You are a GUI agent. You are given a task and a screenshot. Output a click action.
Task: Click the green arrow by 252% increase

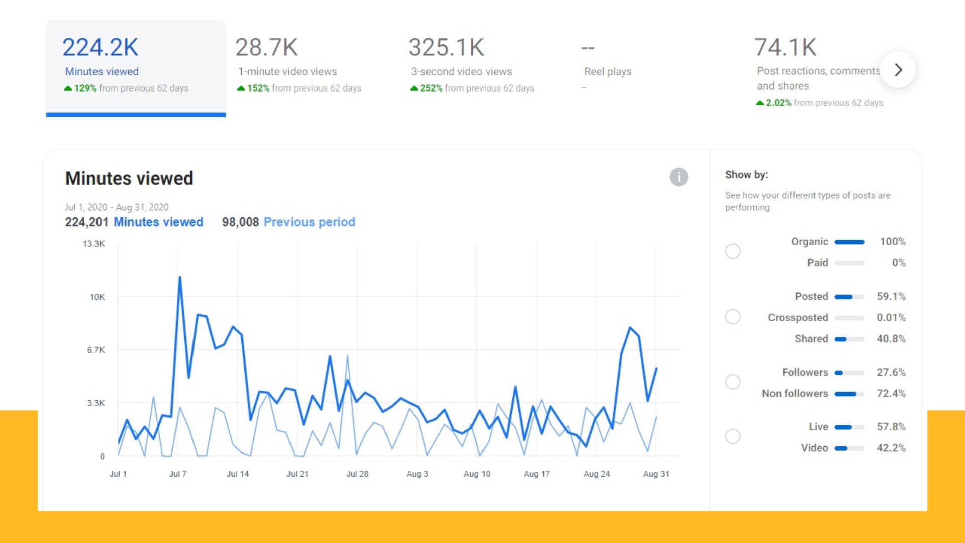414,88
